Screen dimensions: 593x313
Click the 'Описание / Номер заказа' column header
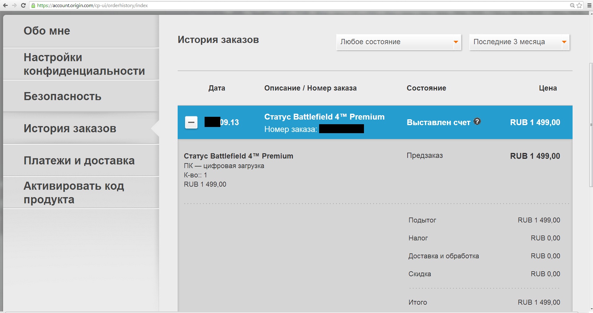pos(310,88)
